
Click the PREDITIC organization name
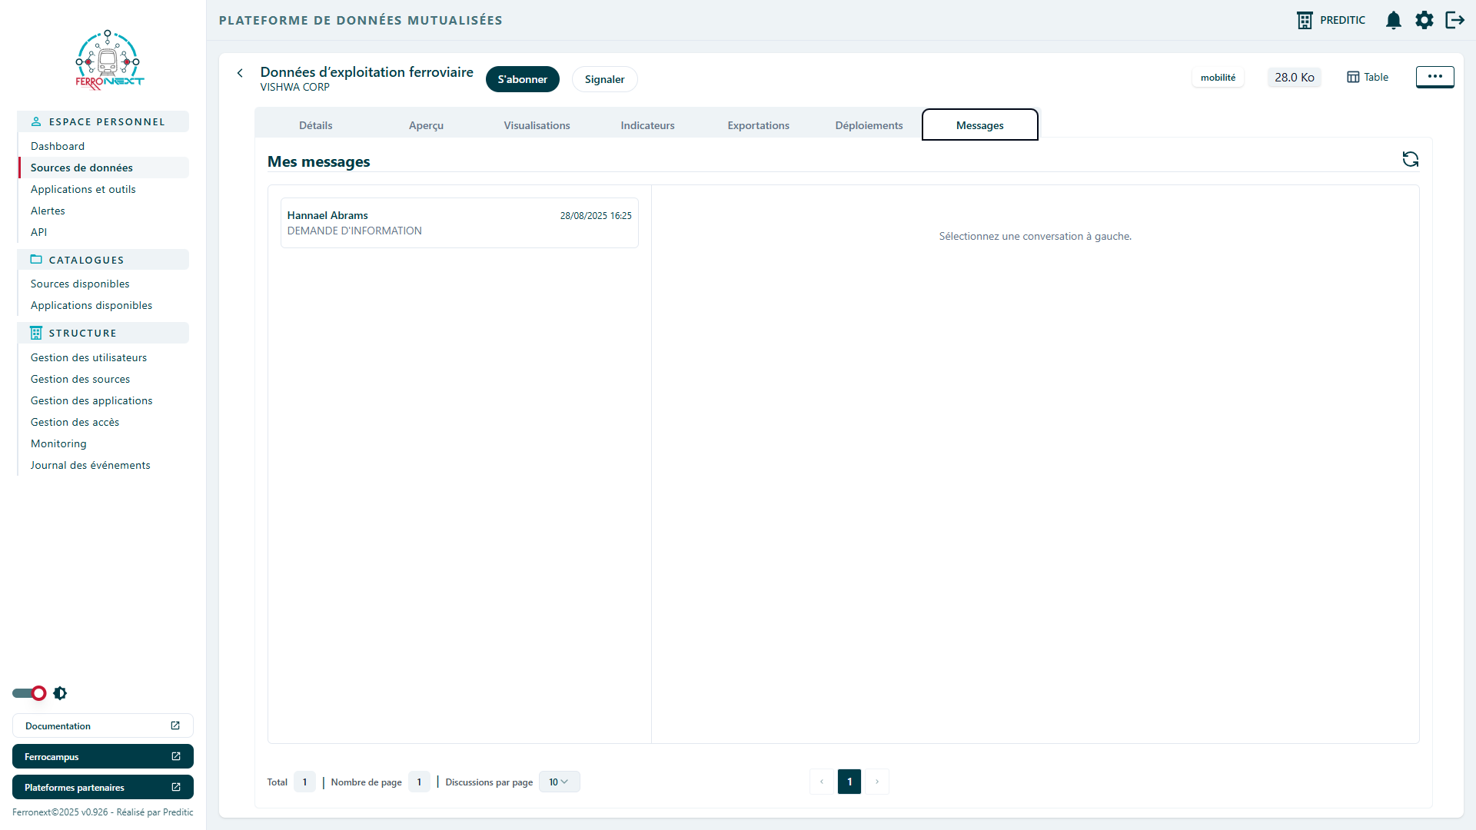click(x=1342, y=20)
